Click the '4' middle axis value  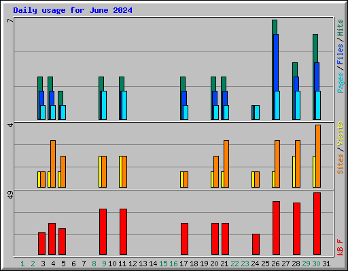10,125
